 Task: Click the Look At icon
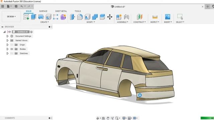pyautogui.click(x=103, y=118)
